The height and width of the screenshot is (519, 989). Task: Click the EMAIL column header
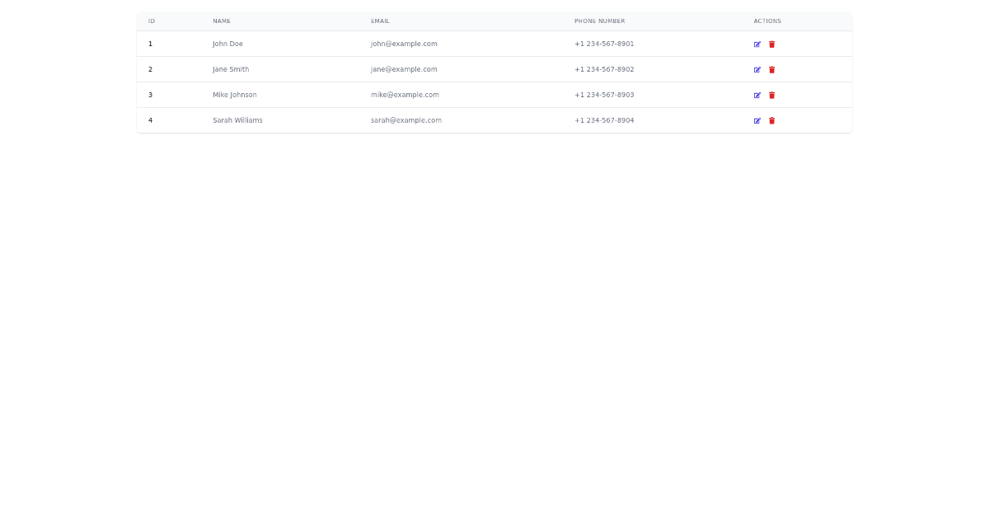pos(380,21)
